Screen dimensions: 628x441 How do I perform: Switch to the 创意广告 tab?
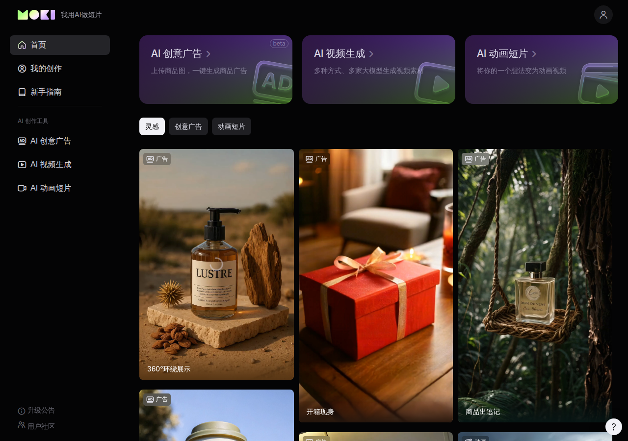(188, 126)
